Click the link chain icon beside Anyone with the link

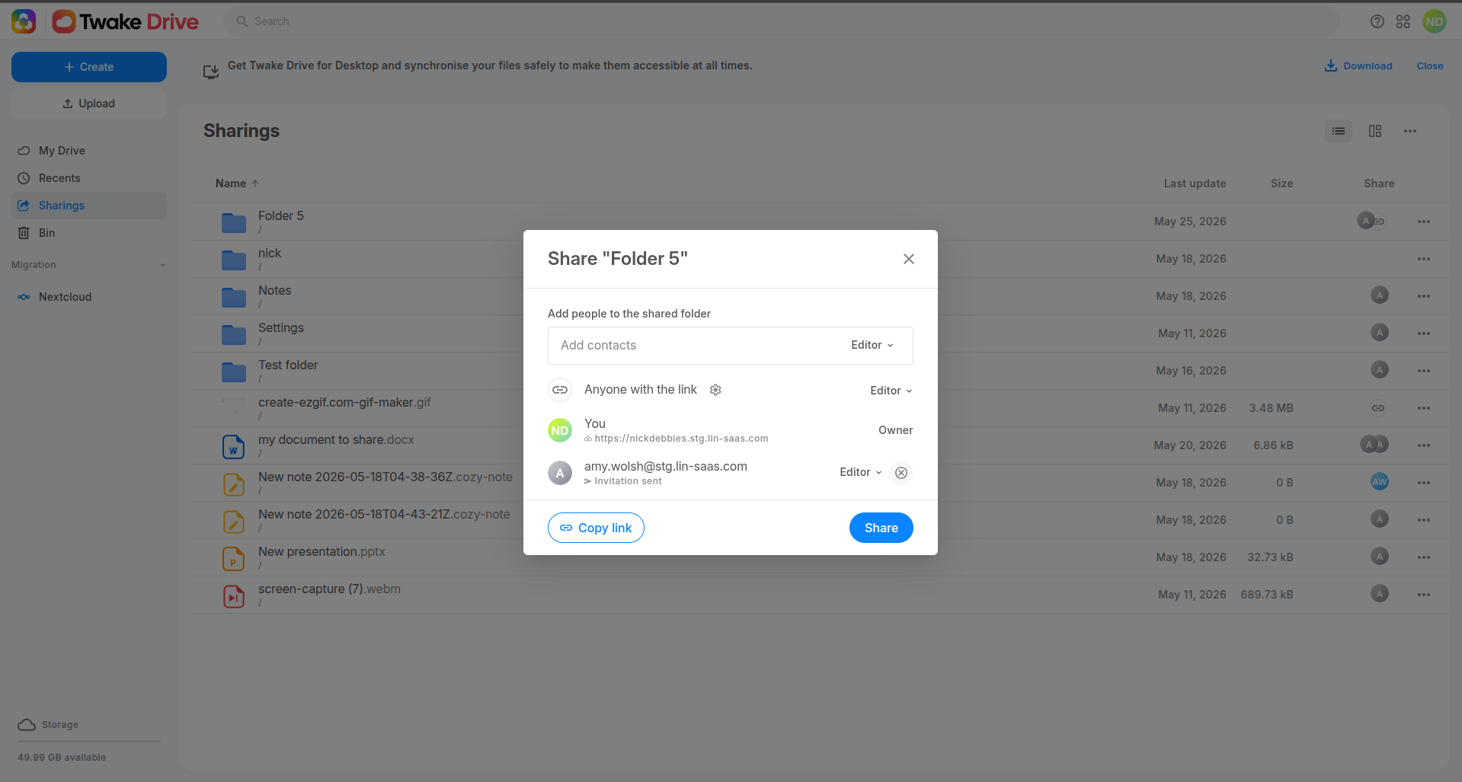point(560,390)
